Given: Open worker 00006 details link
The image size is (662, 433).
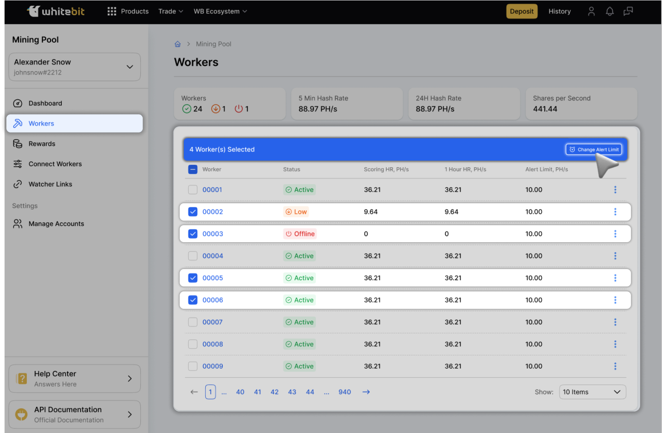Looking at the screenshot, I should 212,300.
